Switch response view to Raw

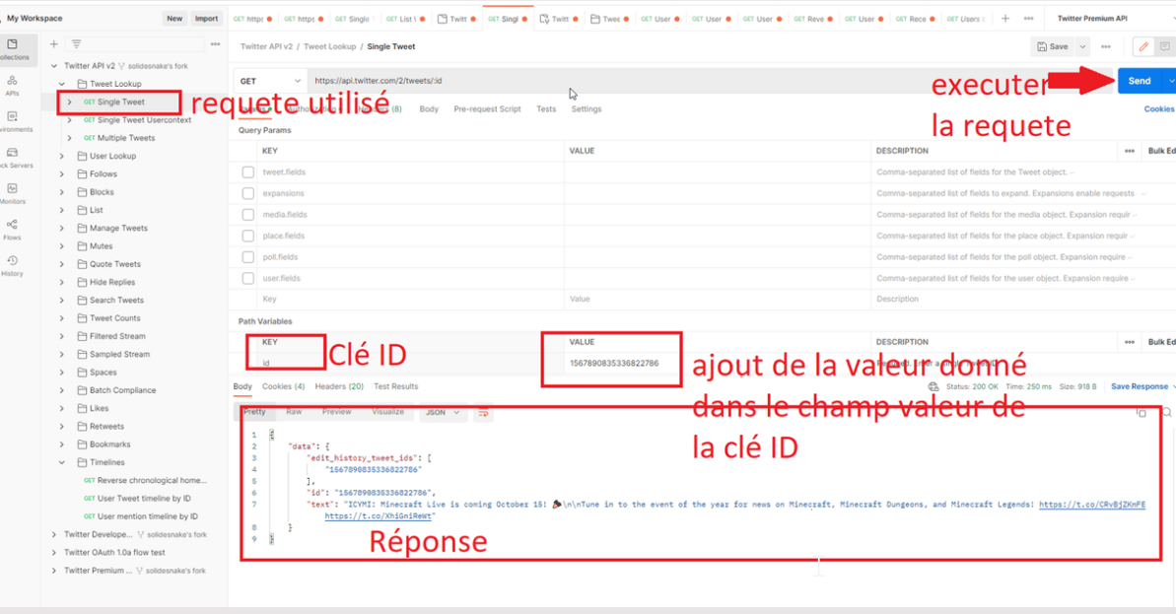294,412
